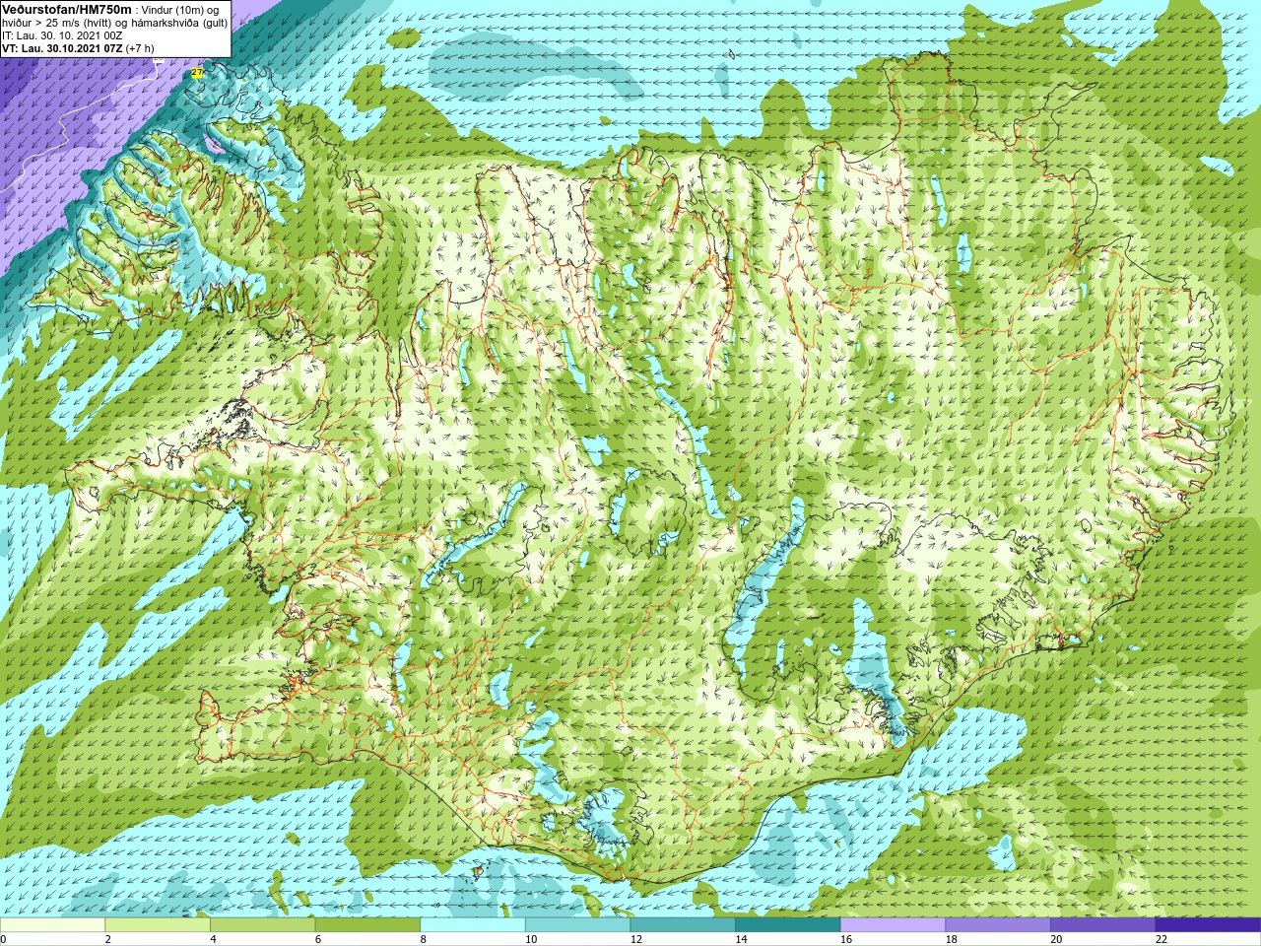Click the legend scale label 18
Screen dimensions: 1261x946
[x=952, y=939]
